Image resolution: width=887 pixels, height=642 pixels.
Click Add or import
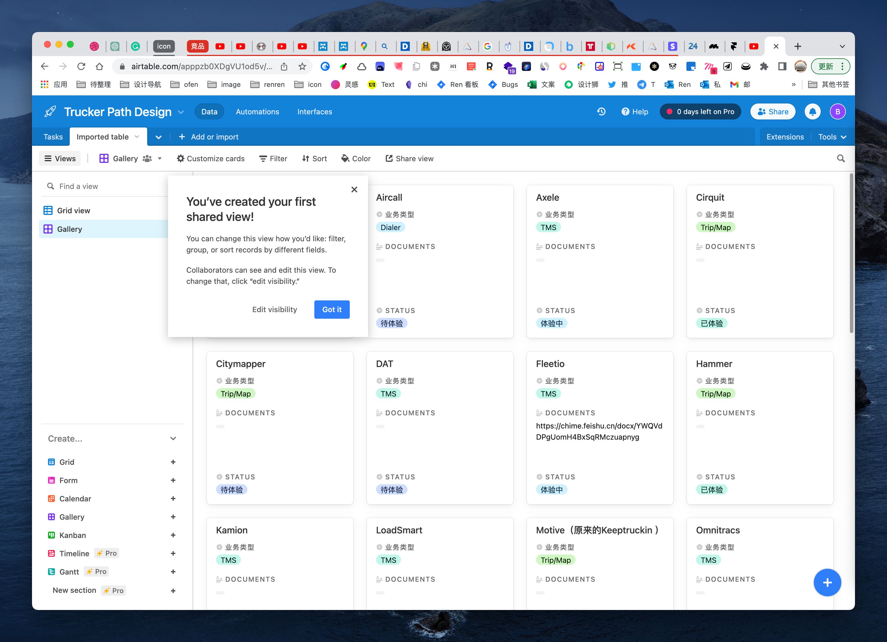click(x=208, y=137)
